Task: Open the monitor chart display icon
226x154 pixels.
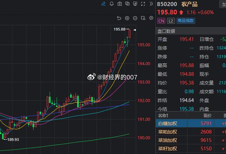Action: click(136, 4)
